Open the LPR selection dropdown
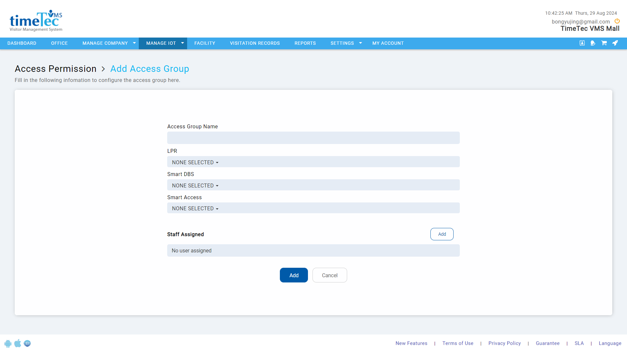The width and height of the screenshot is (627, 352). (x=313, y=162)
